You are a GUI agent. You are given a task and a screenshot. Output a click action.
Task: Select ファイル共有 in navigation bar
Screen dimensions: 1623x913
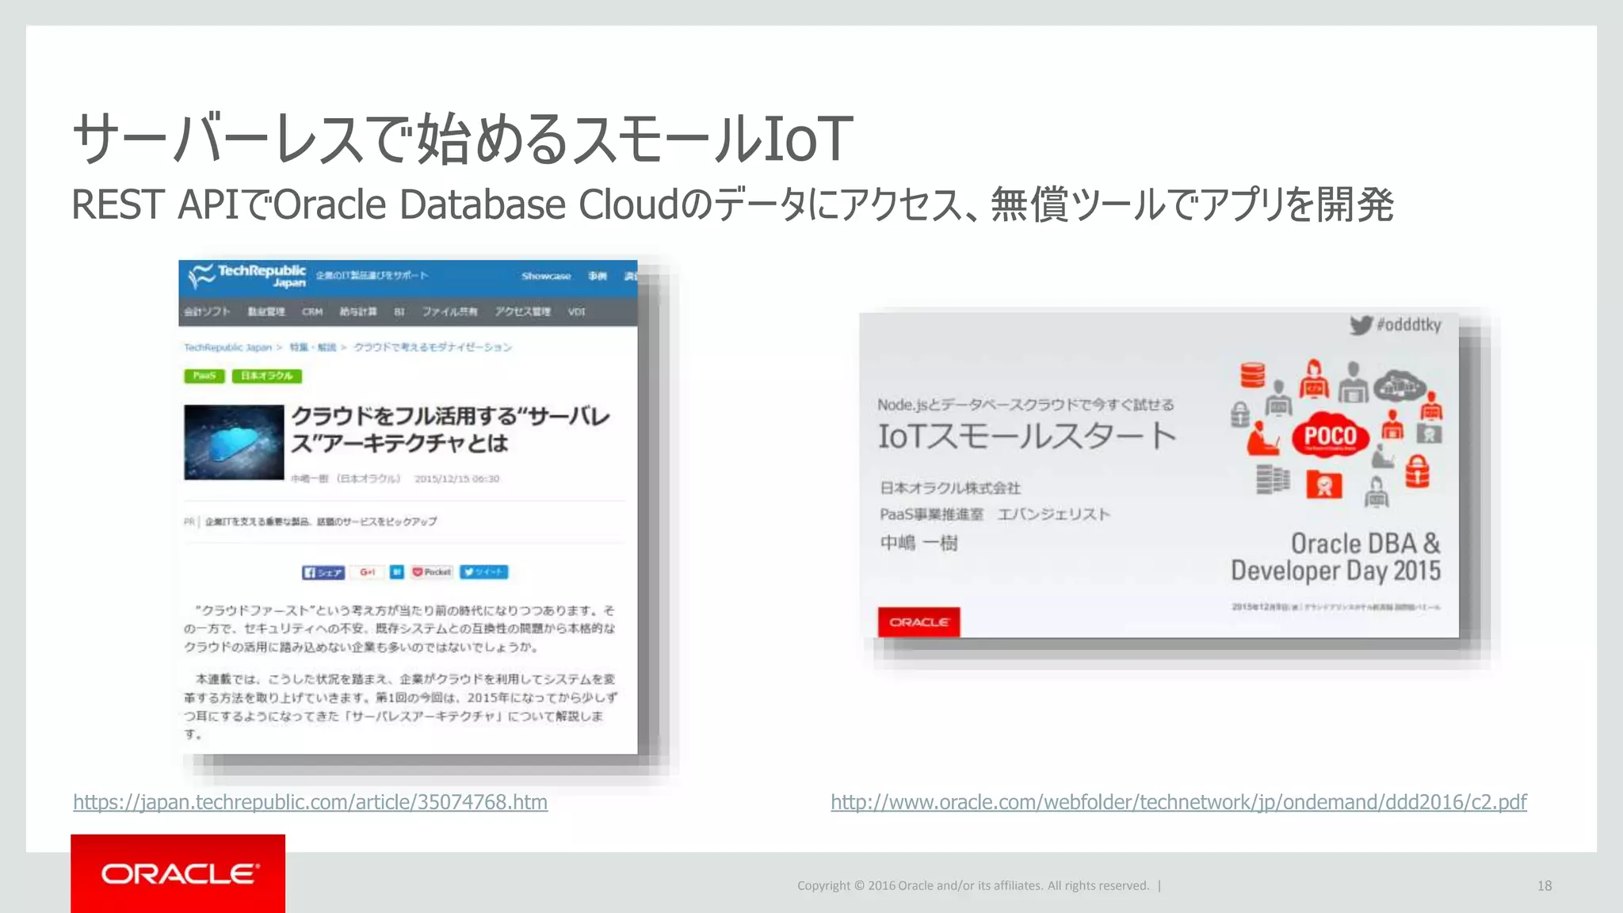449,312
